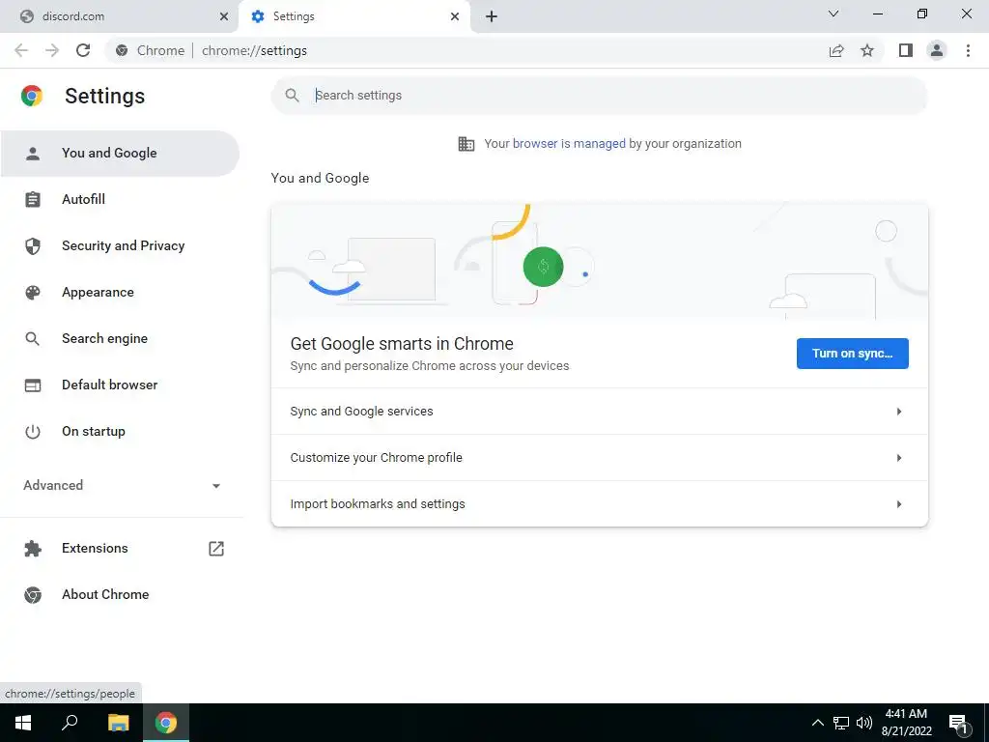Viewport: 989px width, 742px height.
Task: Close the Settings tab
Action: (455, 16)
